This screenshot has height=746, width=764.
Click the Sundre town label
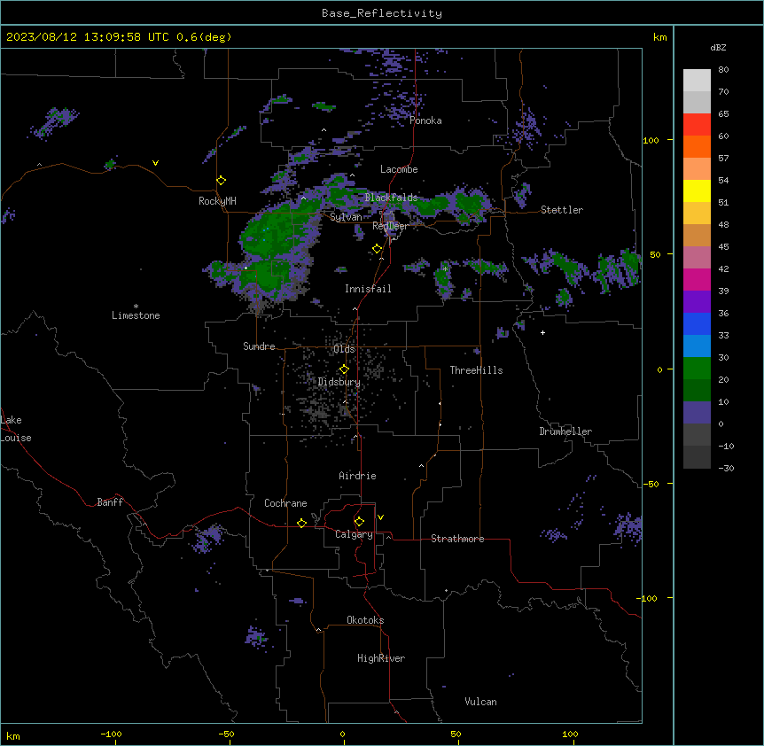click(259, 346)
